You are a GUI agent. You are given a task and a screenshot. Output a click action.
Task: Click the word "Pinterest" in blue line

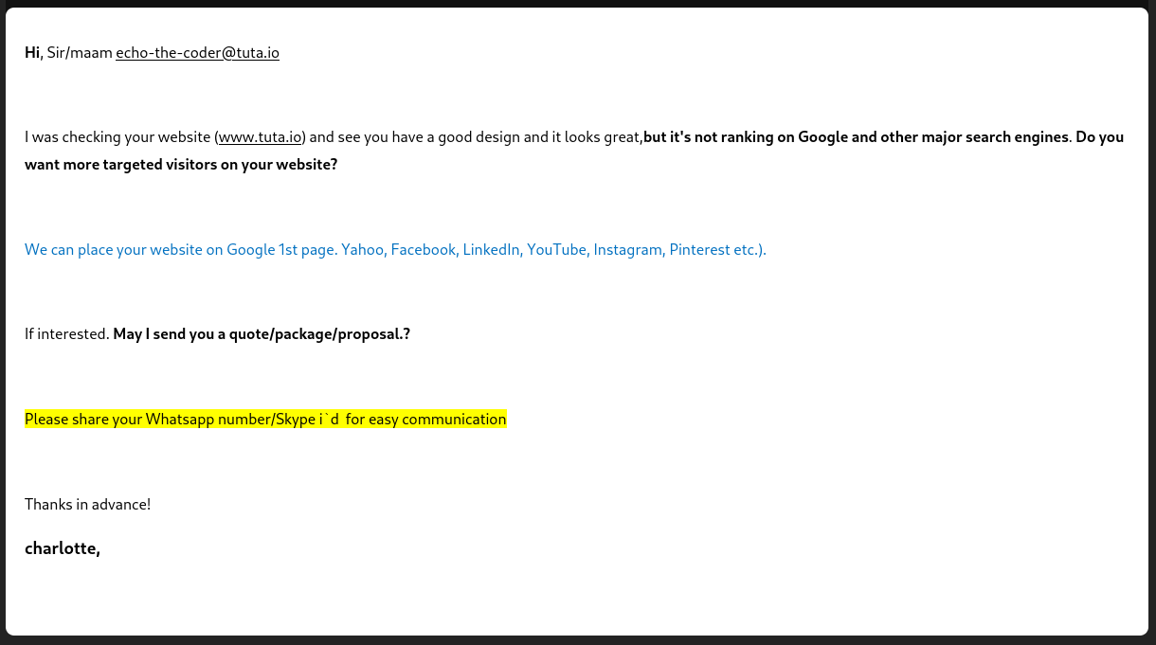click(699, 250)
